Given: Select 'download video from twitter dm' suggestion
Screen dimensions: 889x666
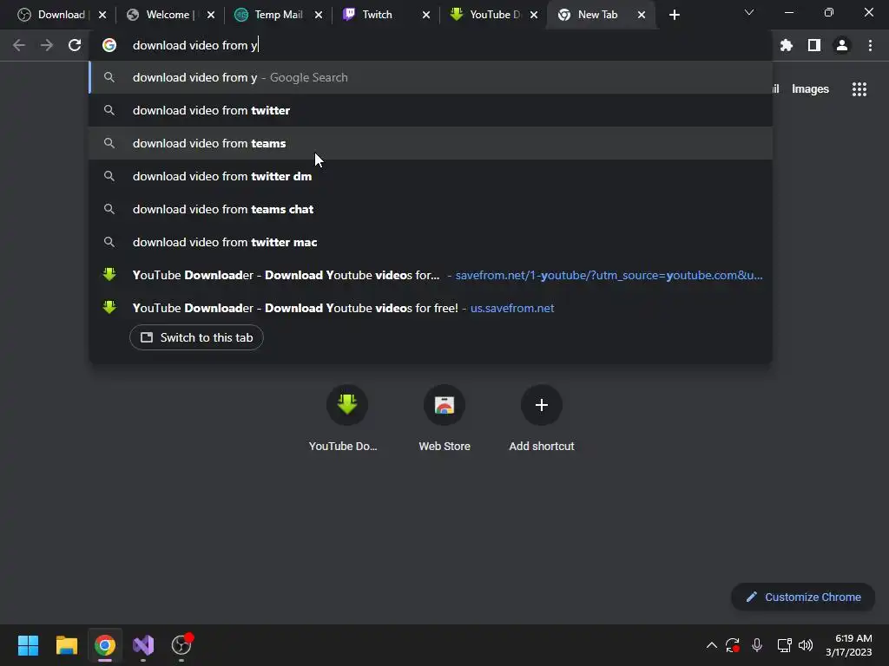Looking at the screenshot, I should 431,176.
